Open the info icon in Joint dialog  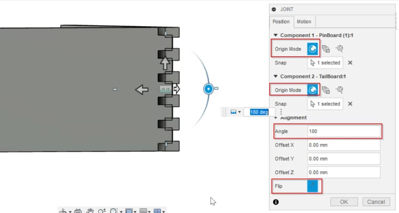click(x=276, y=202)
